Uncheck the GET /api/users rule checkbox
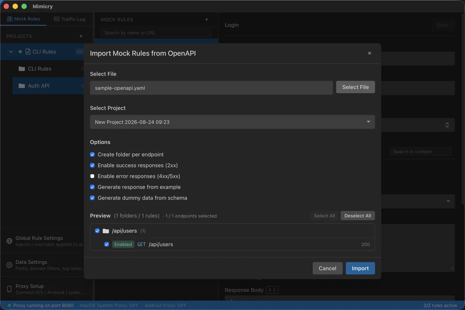465x310 pixels. (107, 244)
